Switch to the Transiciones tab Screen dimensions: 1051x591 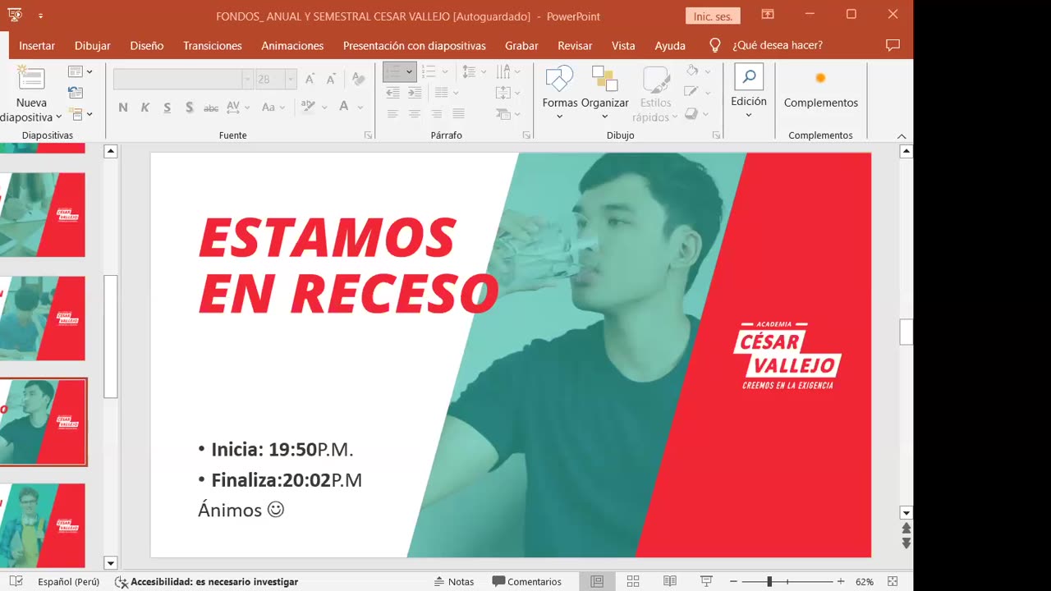213,46
